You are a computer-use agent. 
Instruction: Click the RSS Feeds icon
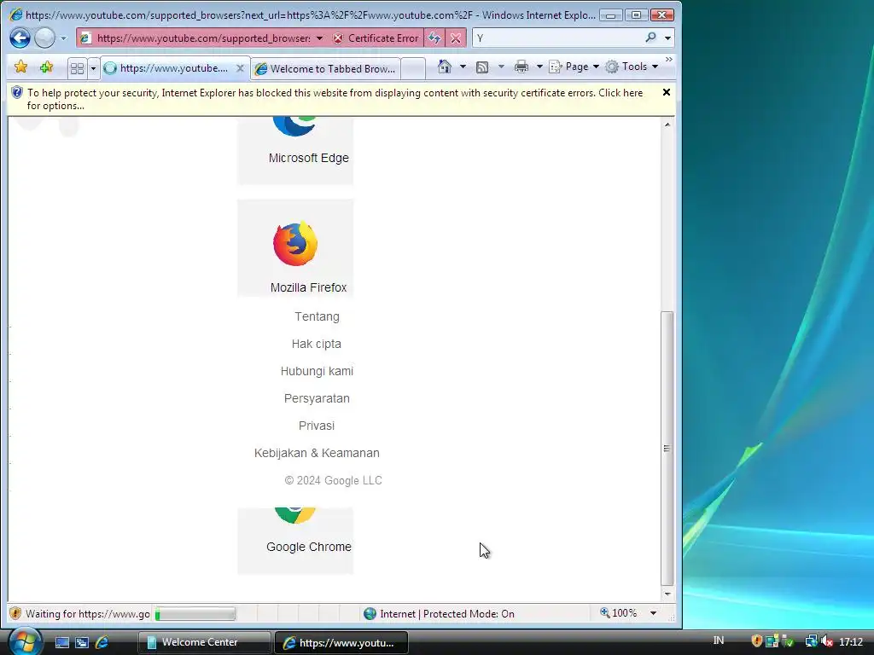tap(482, 67)
